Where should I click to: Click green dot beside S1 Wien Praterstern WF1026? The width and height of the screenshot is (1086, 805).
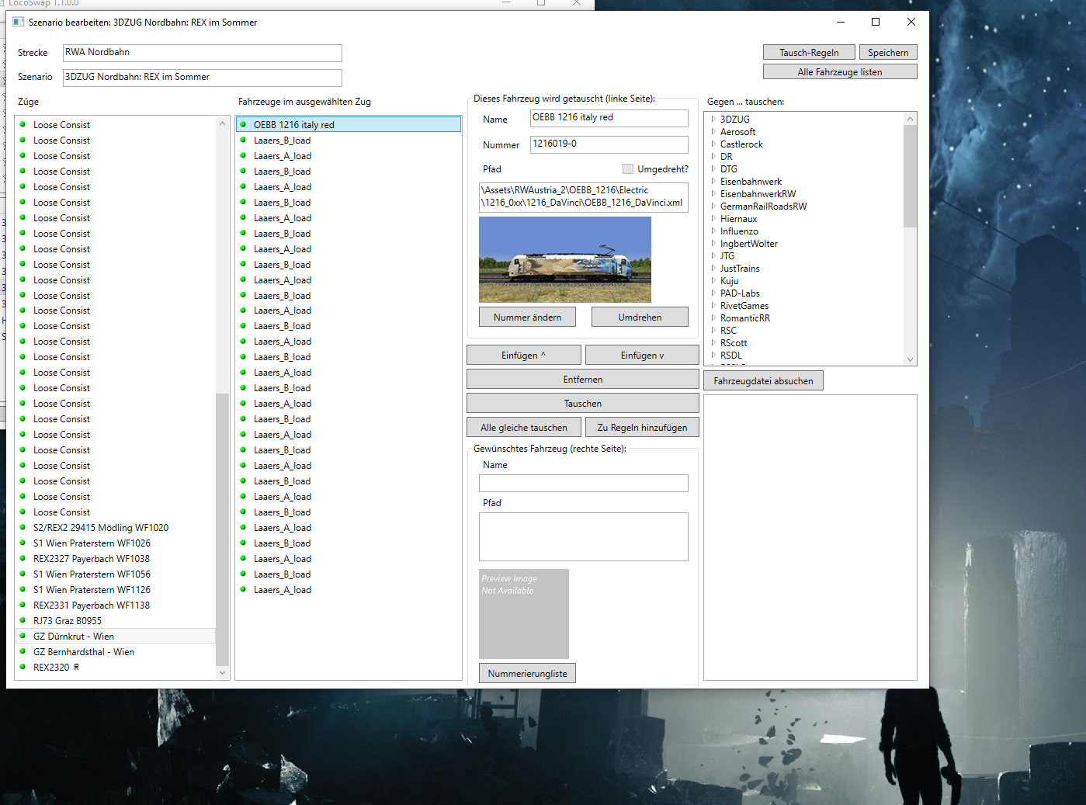pyautogui.click(x=23, y=543)
